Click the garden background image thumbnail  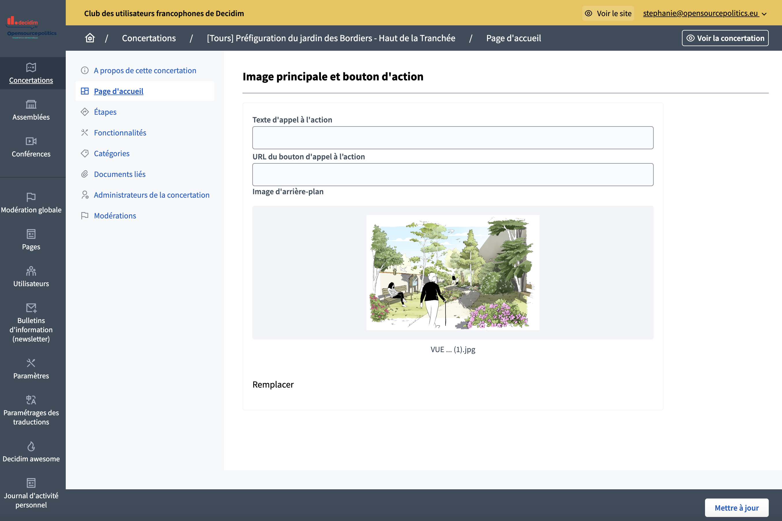(x=452, y=273)
